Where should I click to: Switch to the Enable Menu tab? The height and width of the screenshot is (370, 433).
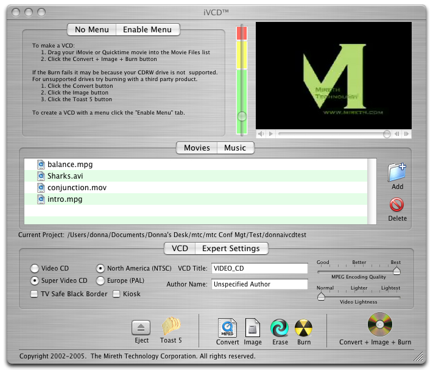click(147, 30)
